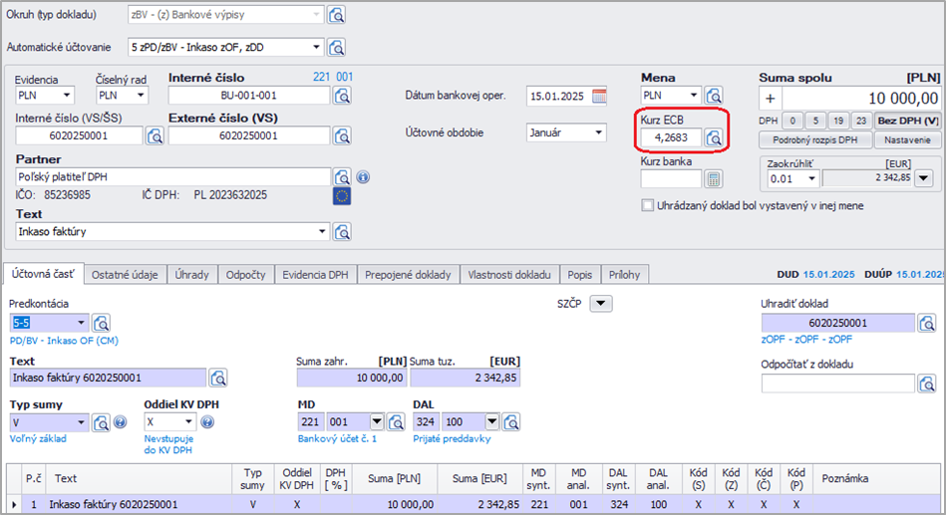The image size is (946, 515).
Task: Click the Nastavenie button
Action: 907,140
